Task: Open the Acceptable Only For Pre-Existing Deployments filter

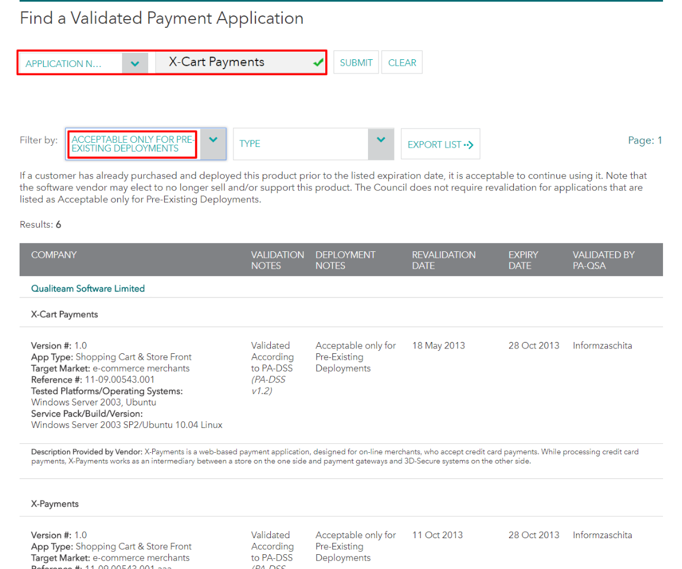Action: (x=146, y=144)
